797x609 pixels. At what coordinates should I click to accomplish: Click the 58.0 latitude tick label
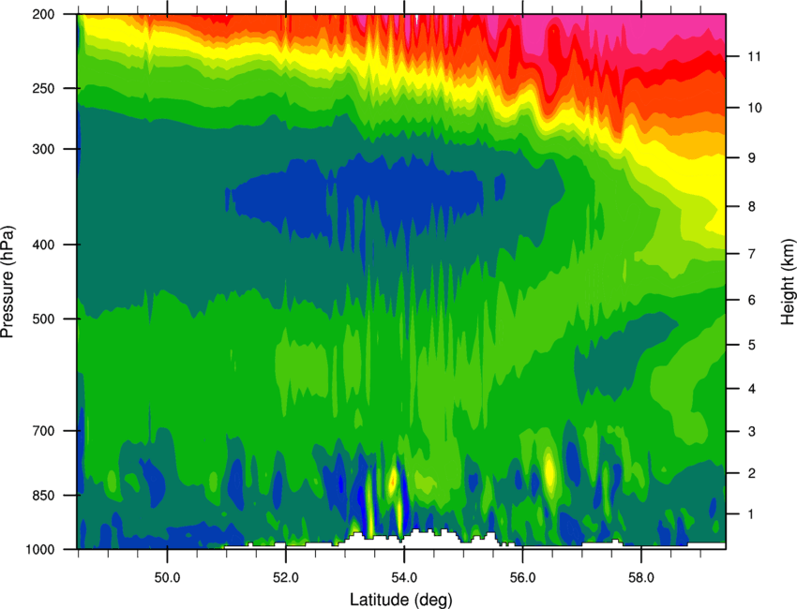click(641, 577)
